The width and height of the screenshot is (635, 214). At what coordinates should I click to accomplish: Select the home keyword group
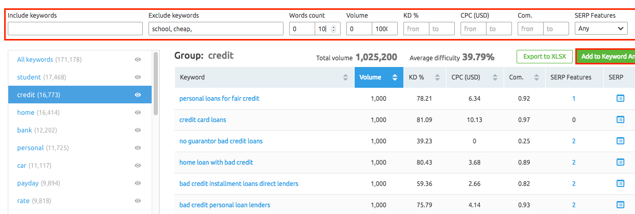point(80,113)
